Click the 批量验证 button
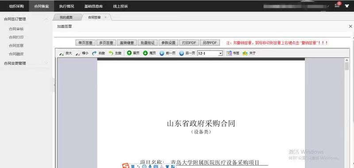The image size is (354, 168). click(148, 43)
